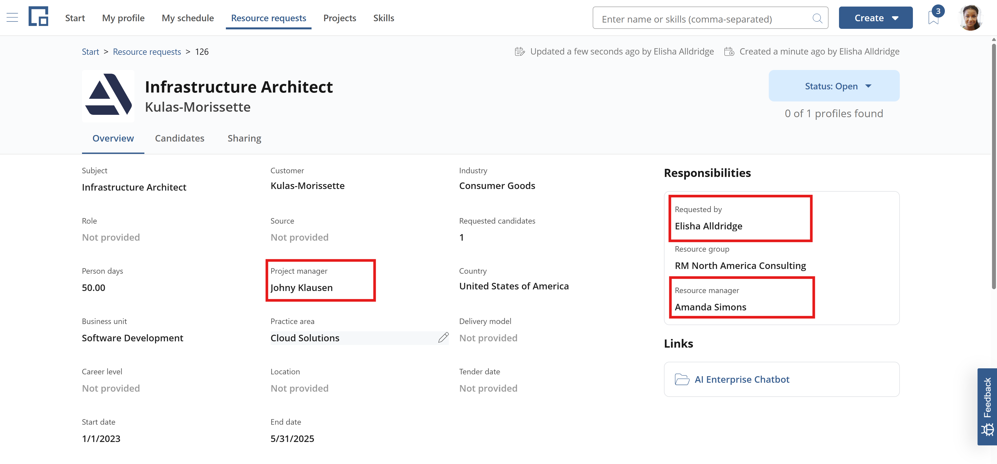This screenshot has height=464, width=997.
Task: Click United States of America country value
Action: click(514, 286)
